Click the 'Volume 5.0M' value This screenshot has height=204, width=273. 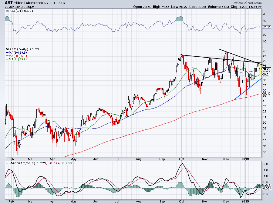[x=218, y=7]
